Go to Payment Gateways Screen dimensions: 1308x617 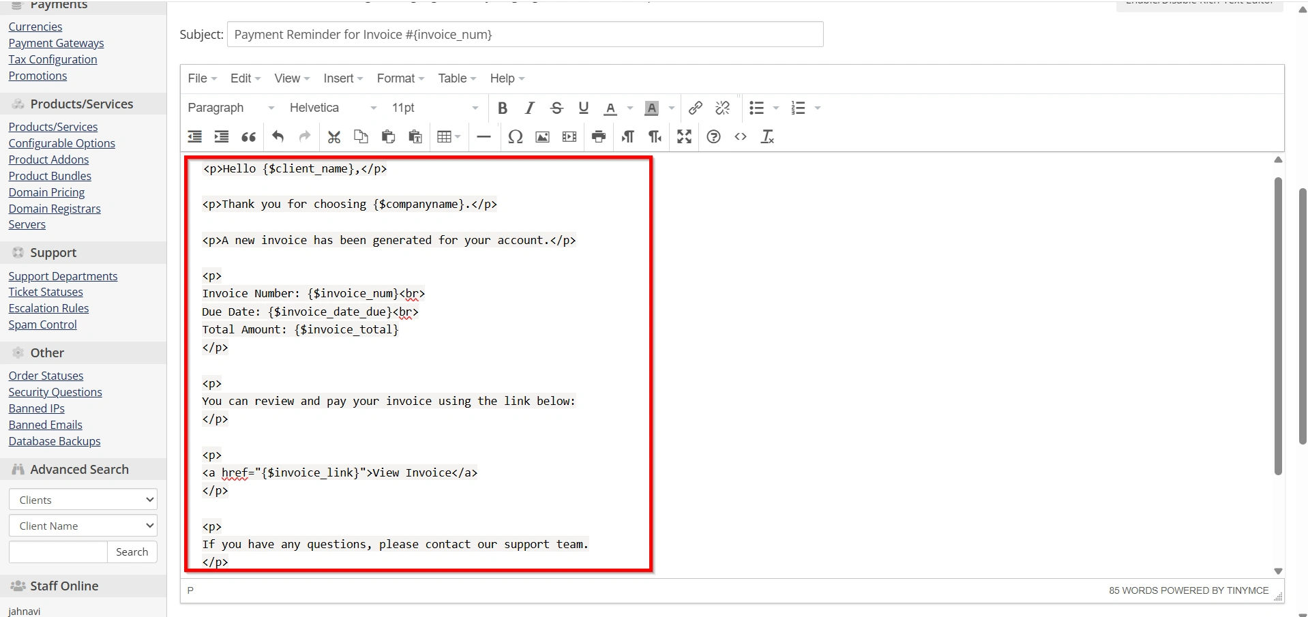[x=57, y=43]
